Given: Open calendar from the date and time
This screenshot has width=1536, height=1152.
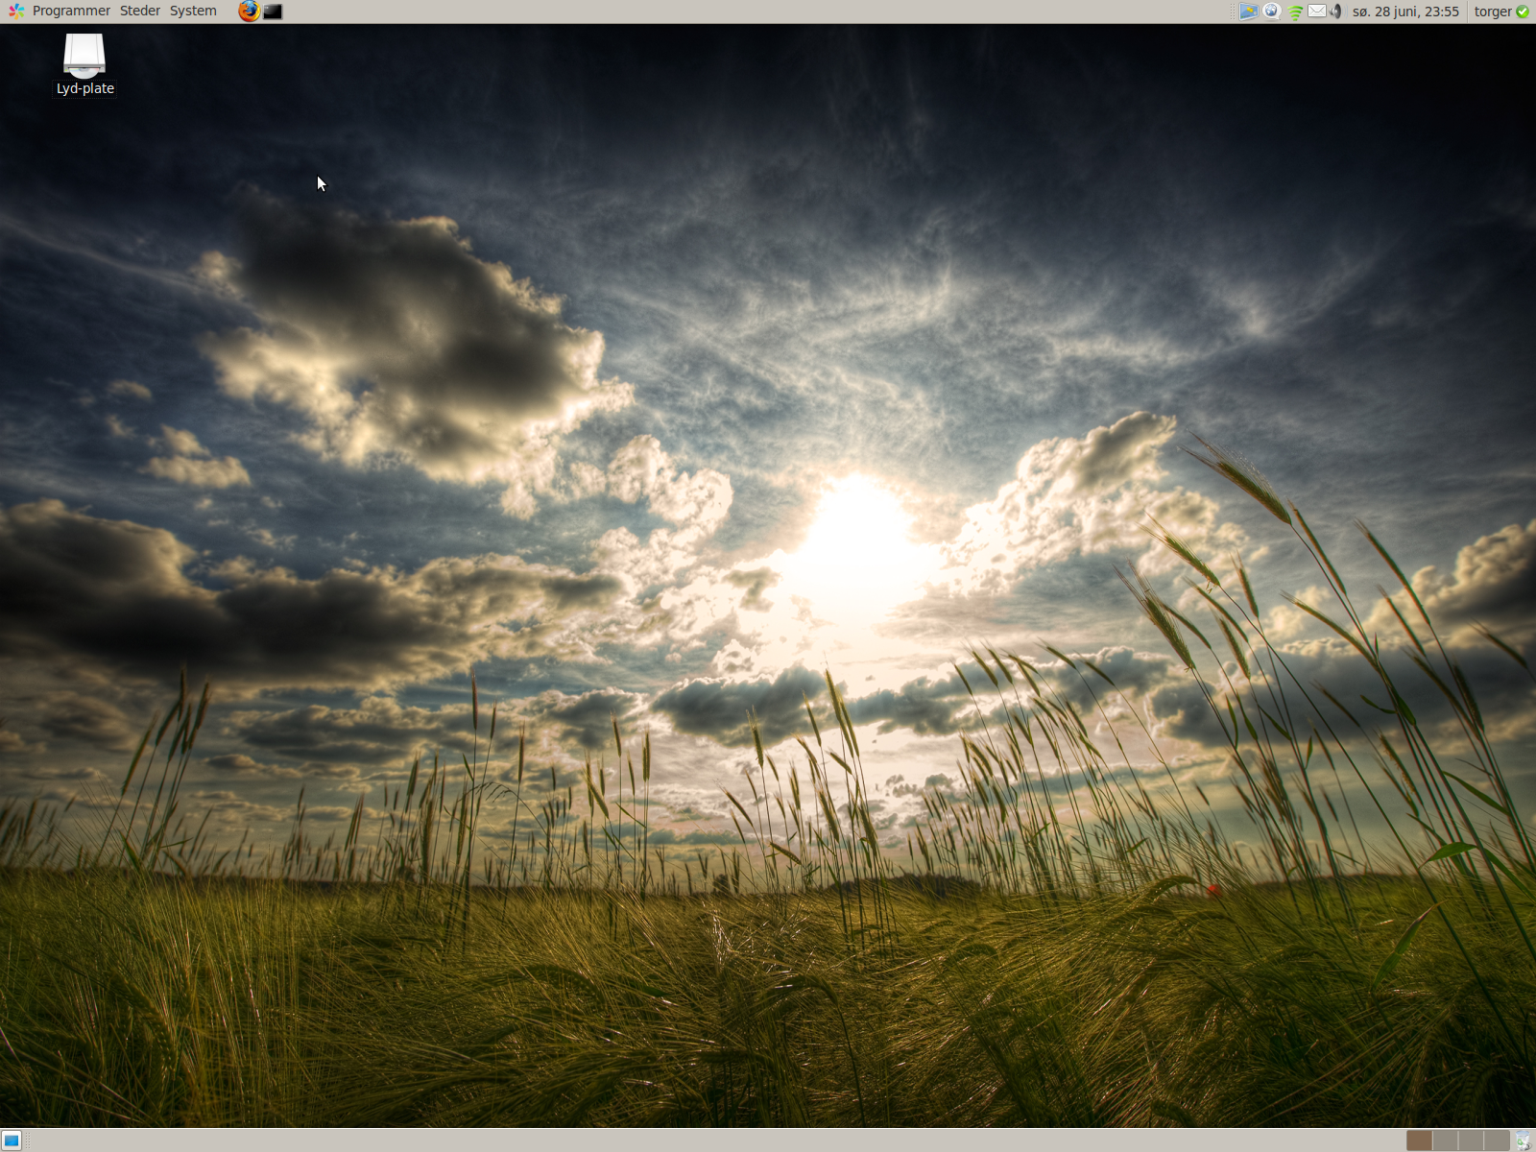Looking at the screenshot, I should pos(1405,12).
